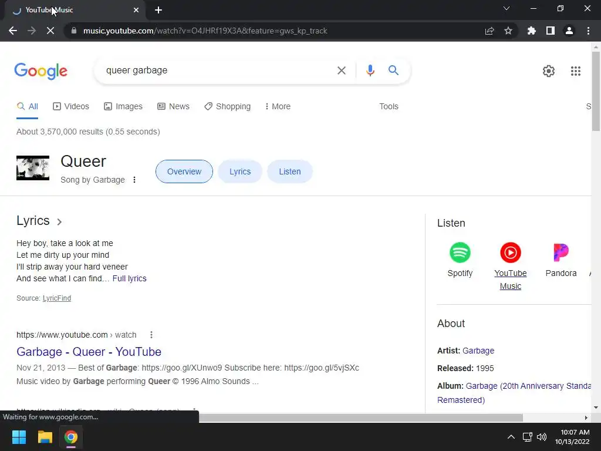Screen dimensions: 601x451
Task: Click the Chrome taskbar icon
Action: coord(70,437)
